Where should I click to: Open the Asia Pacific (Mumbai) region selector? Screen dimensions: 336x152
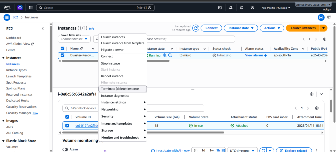tap(276, 8)
